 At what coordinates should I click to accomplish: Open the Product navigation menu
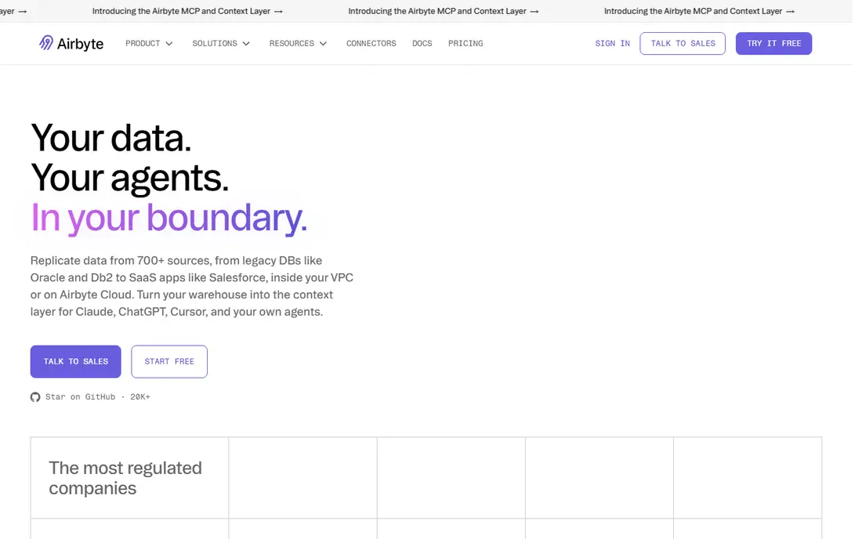pos(149,43)
